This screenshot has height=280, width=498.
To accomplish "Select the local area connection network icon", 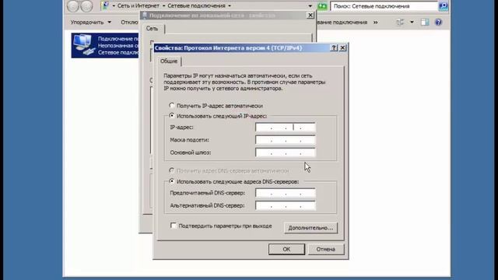I will (83, 45).
